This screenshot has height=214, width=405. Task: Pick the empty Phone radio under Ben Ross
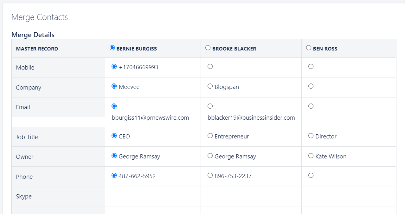pyautogui.click(x=311, y=175)
